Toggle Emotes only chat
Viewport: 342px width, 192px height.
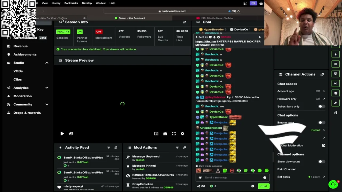tap(321, 123)
